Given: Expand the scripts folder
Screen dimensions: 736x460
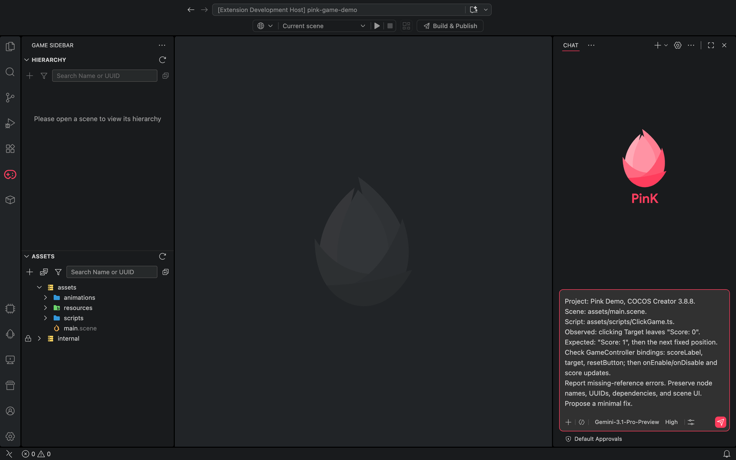Looking at the screenshot, I should point(45,318).
